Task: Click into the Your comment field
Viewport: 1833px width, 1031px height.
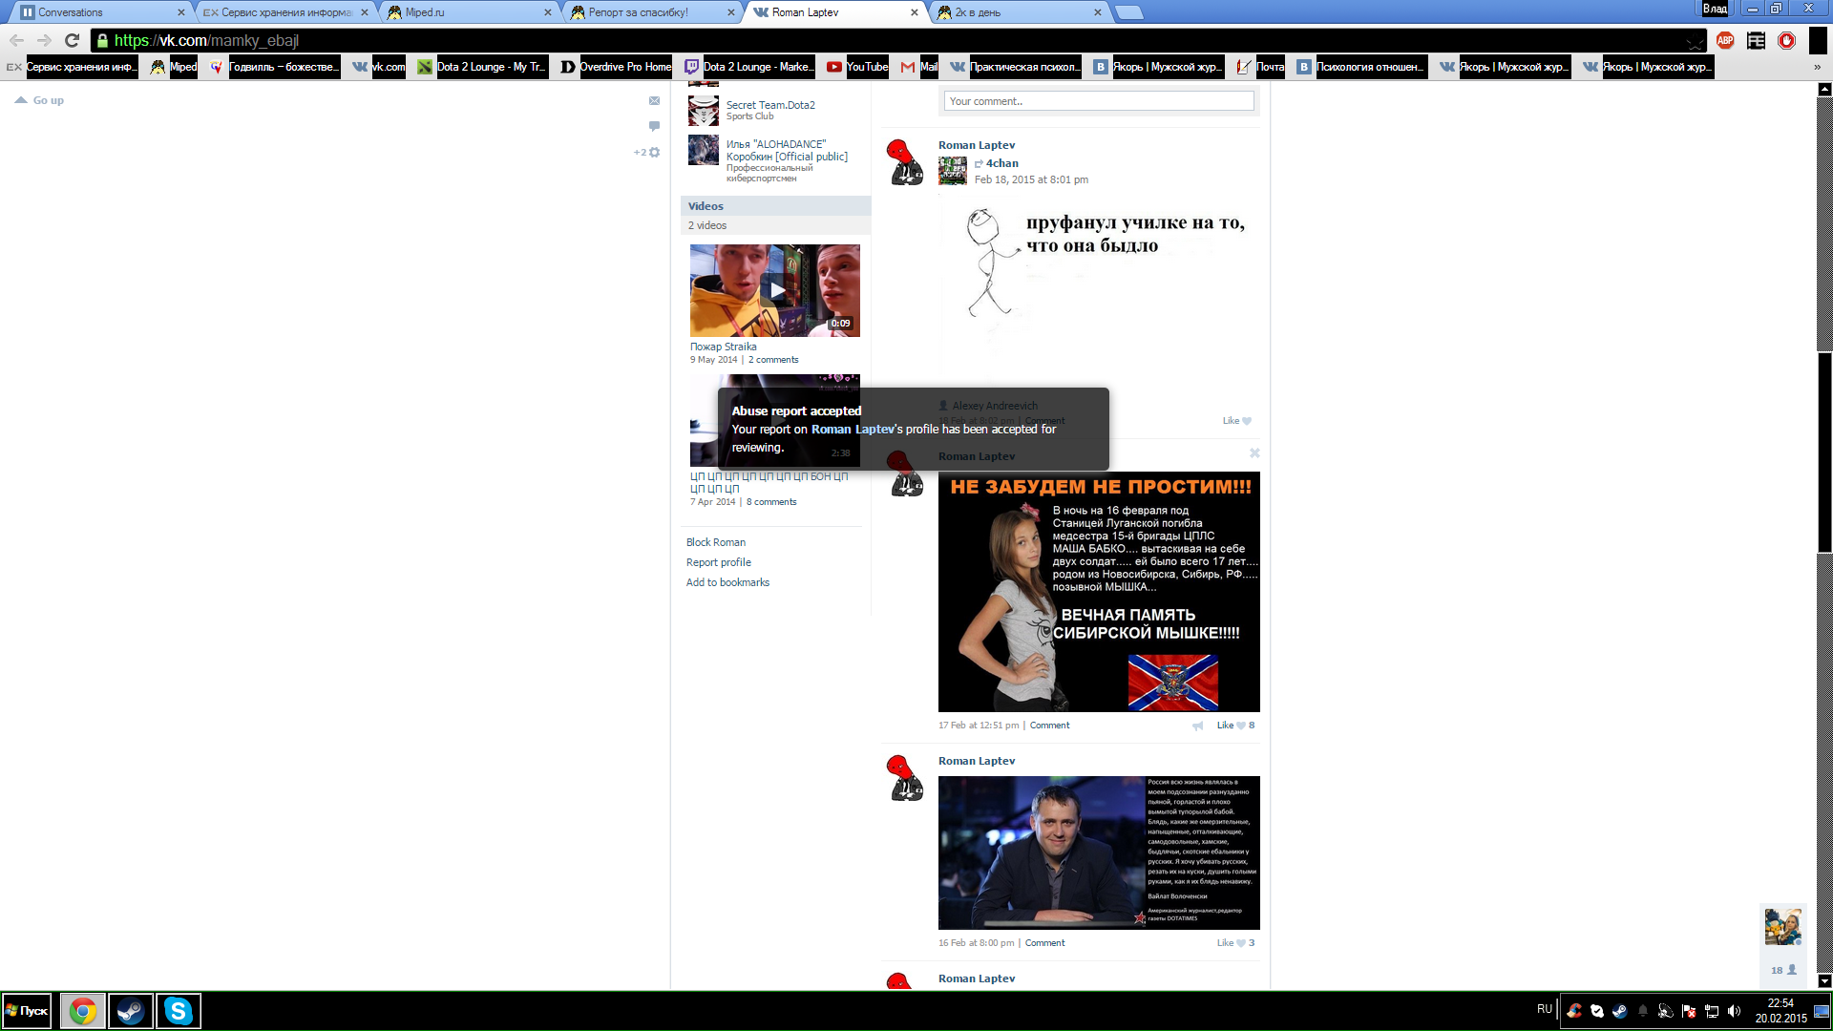Action: point(1099,101)
